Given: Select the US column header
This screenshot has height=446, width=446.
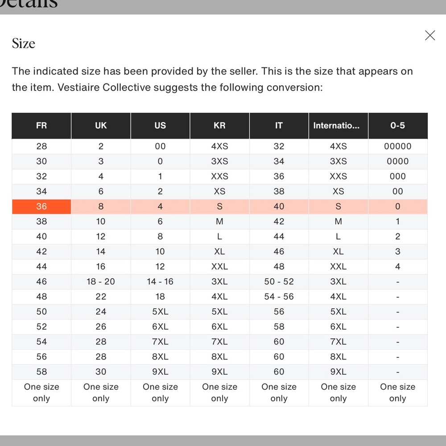Looking at the screenshot, I should [x=160, y=125].
